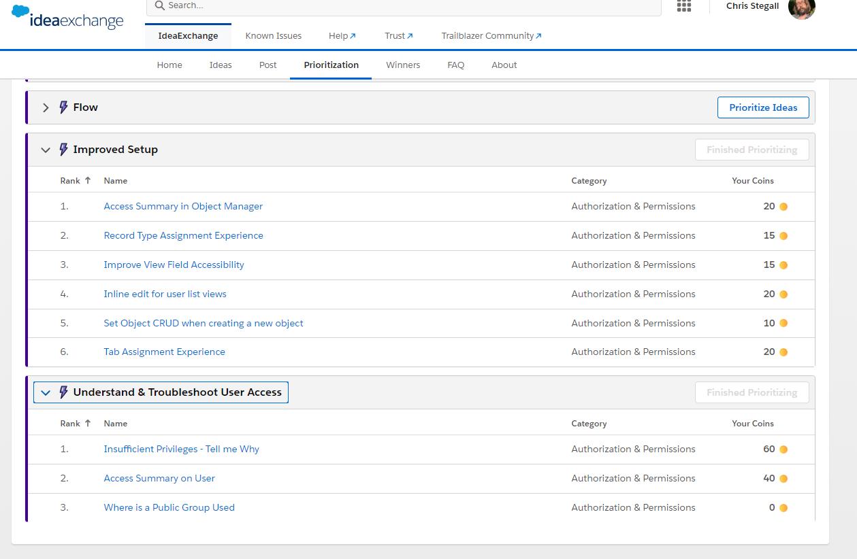Collapse Understand & Troubleshoot User Access section
The height and width of the screenshot is (559, 857).
click(46, 392)
